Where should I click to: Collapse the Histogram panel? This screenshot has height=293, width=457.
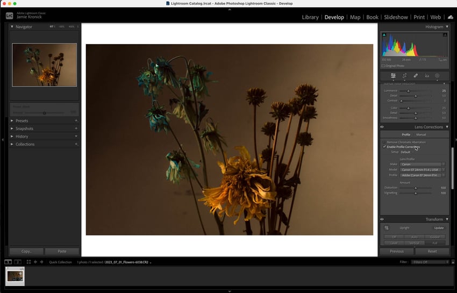click(447, 26)
